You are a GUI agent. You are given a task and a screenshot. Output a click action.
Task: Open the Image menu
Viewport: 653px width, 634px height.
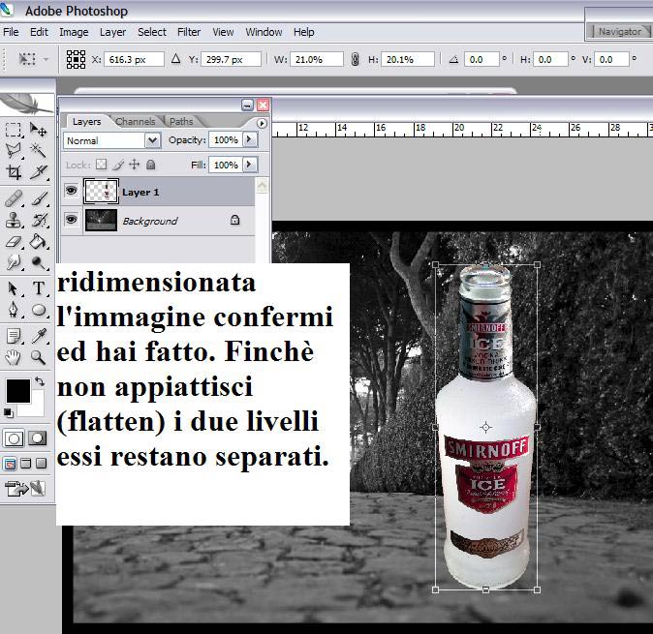(x=74, y=32)
